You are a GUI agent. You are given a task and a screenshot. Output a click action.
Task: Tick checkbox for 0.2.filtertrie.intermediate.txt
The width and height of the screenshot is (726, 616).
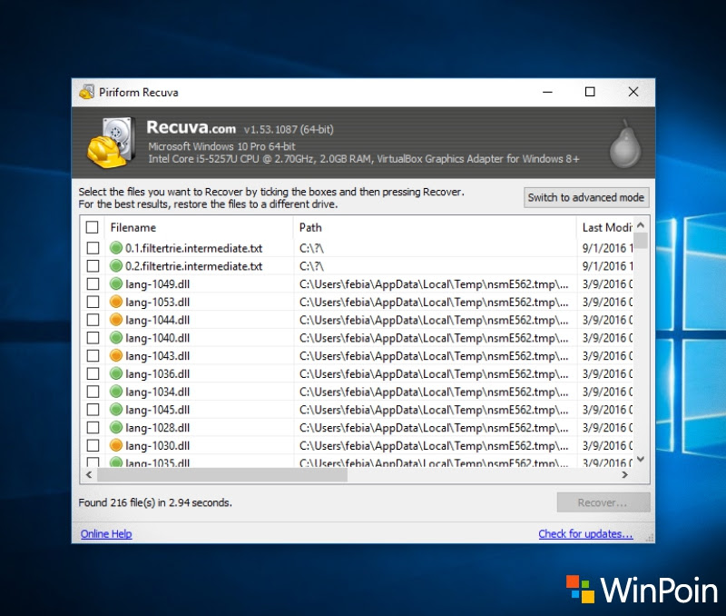pos(93,266)
